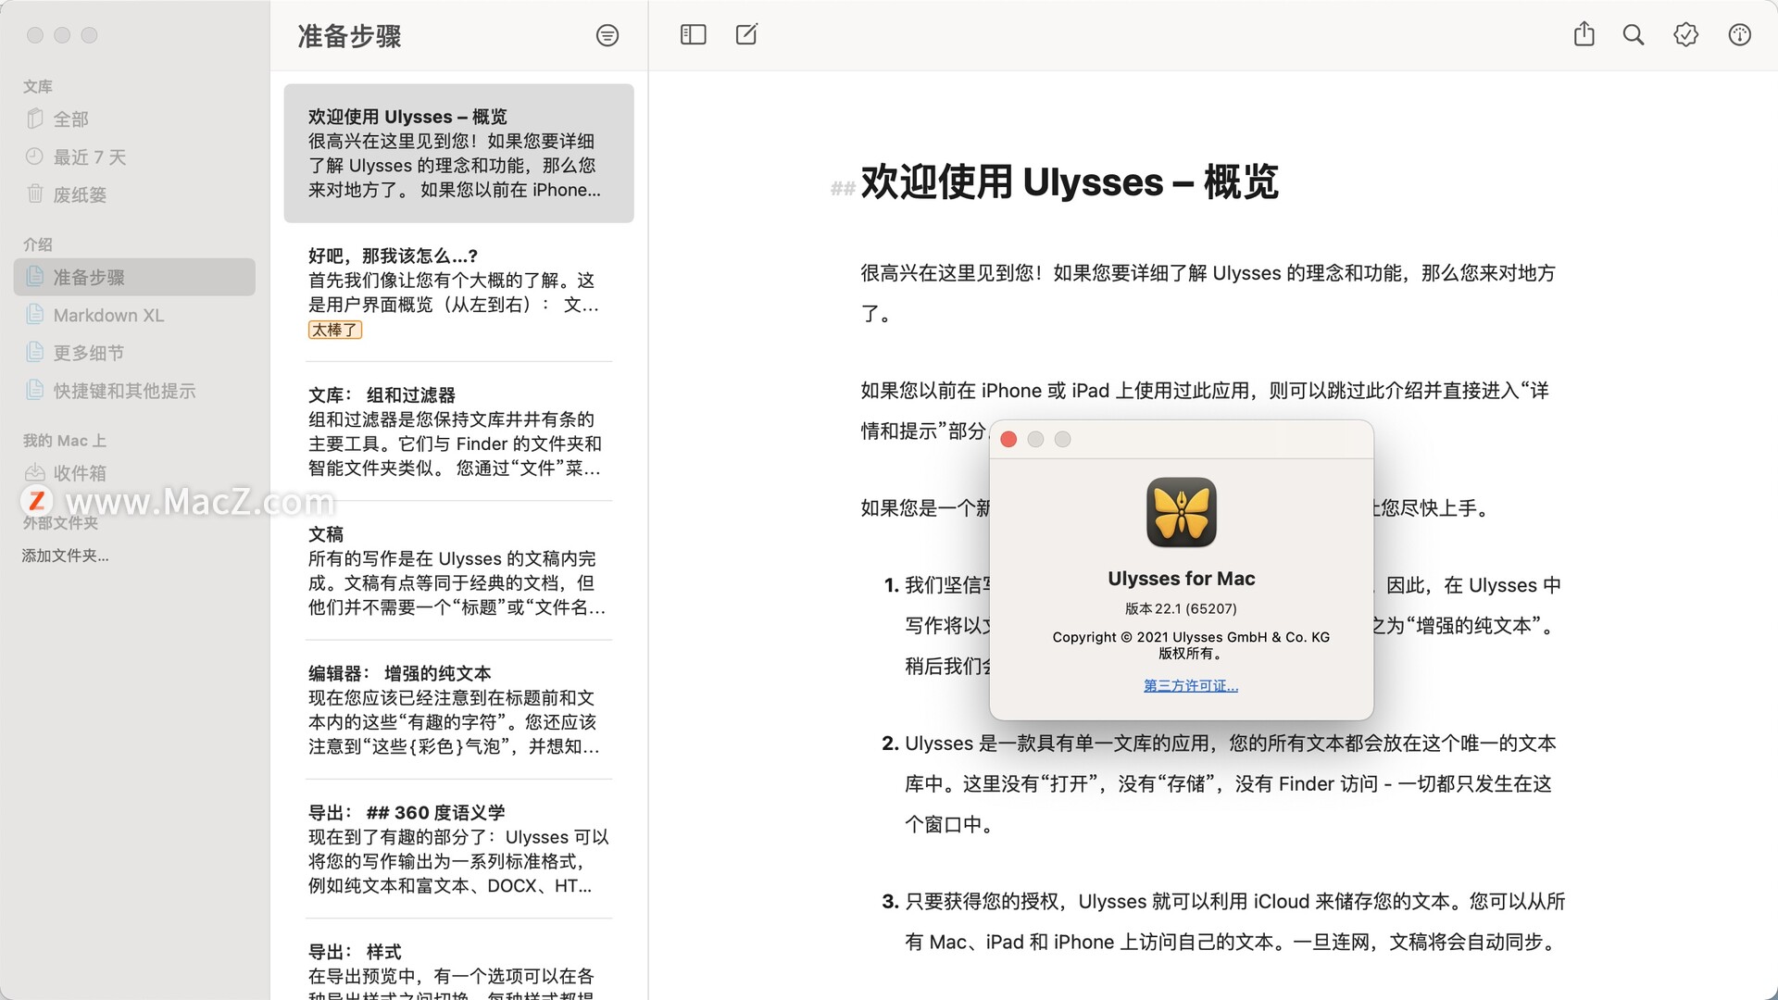Click the ## heading markup tag

[x=843, y=189]
